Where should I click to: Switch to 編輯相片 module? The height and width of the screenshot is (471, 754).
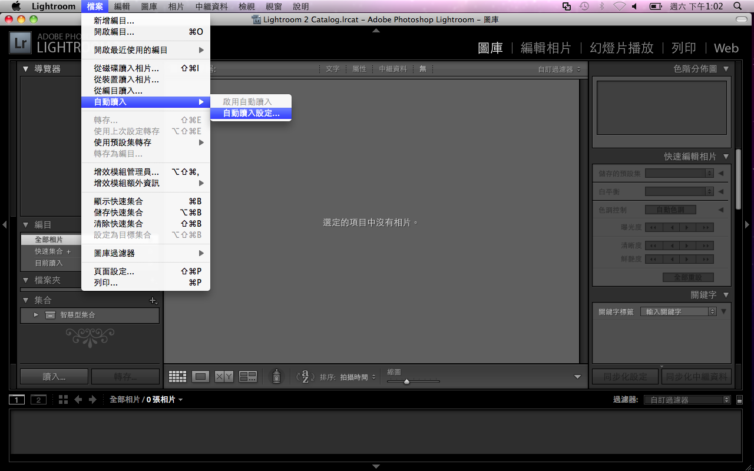pyautogui.click(x=546, y=48)
